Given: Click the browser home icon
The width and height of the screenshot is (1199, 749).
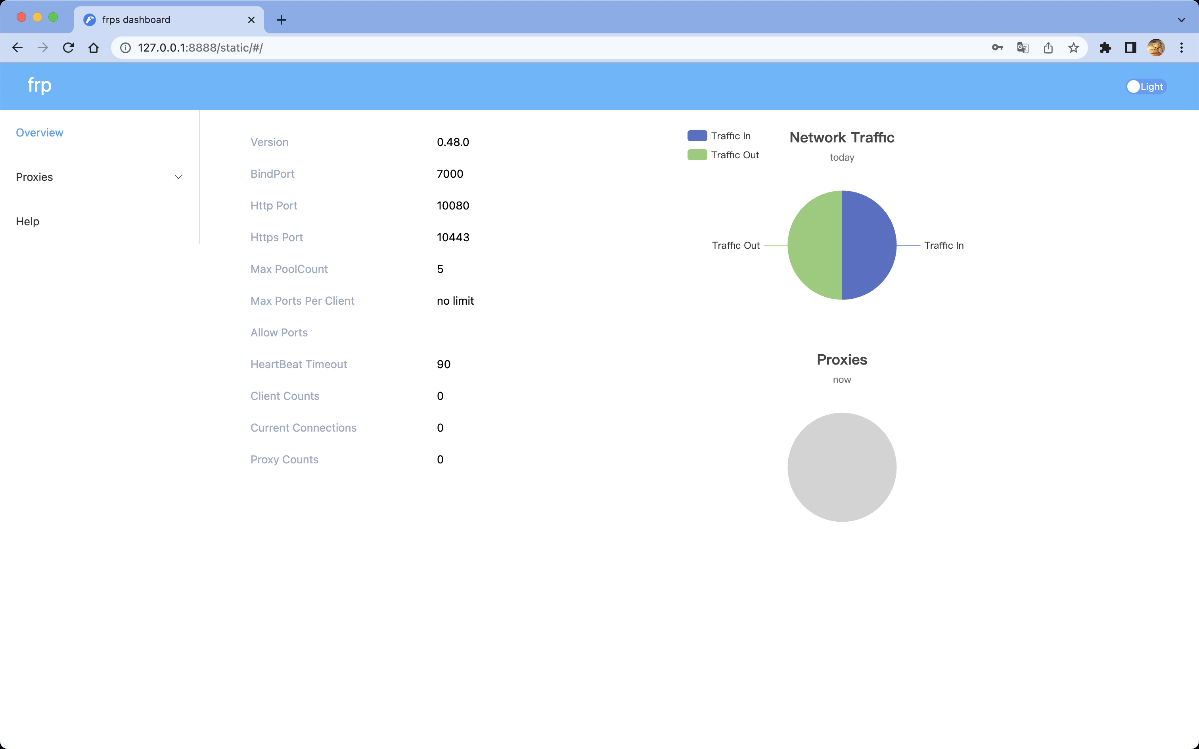Looking at the screenshot, I should click(x=94, y=48).
